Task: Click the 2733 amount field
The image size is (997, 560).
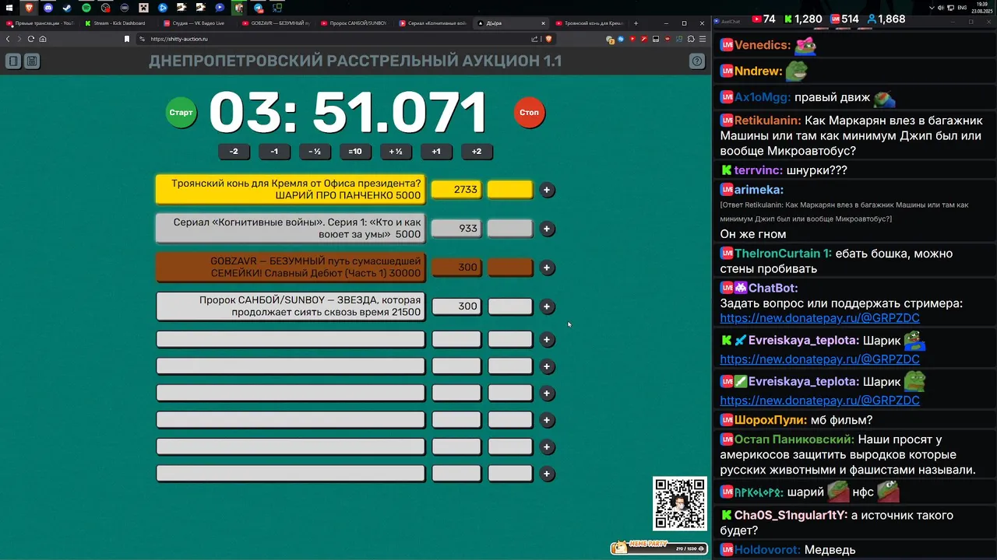Action: (x=456, y=190)
